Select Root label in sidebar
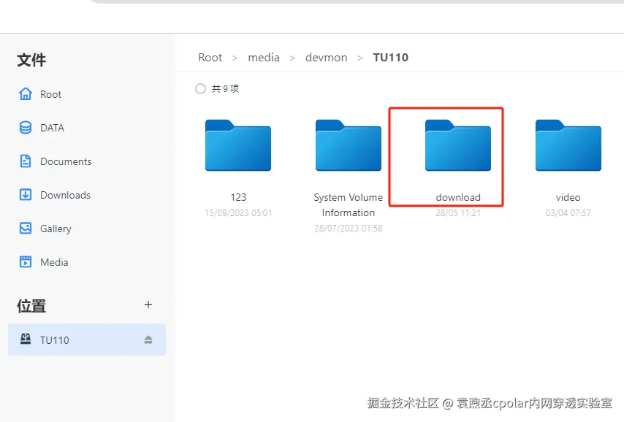This screenshot has height=422, width=624. (x=50, y=94)
